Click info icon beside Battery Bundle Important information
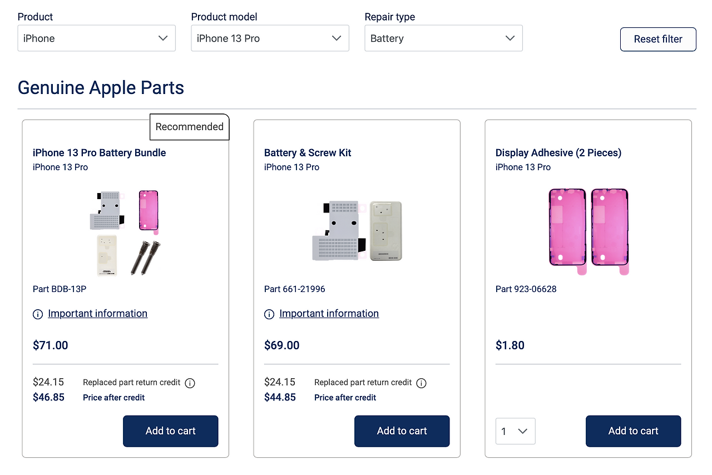 (38, 314)
